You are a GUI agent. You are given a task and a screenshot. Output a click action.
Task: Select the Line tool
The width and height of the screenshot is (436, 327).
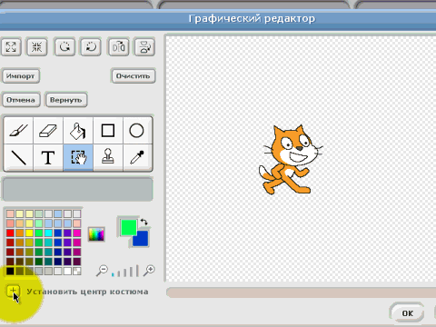coord(18,158)
